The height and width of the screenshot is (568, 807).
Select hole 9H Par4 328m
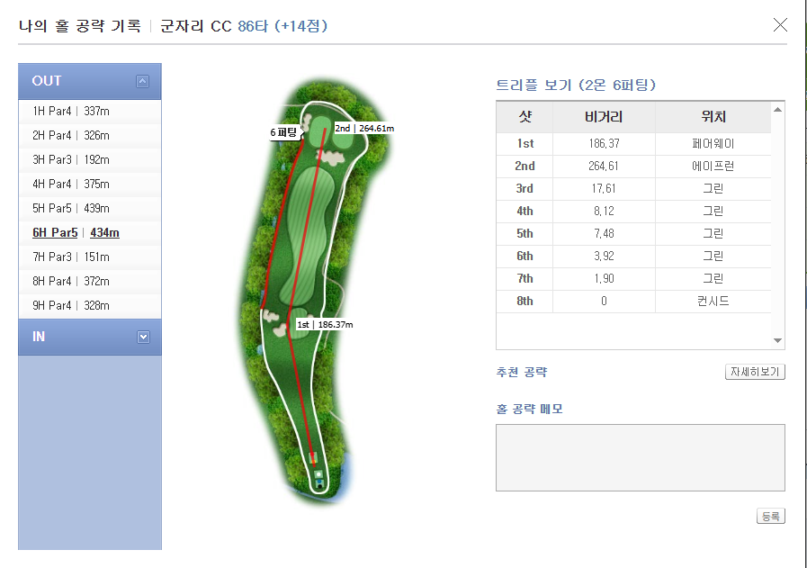(71, 305)
